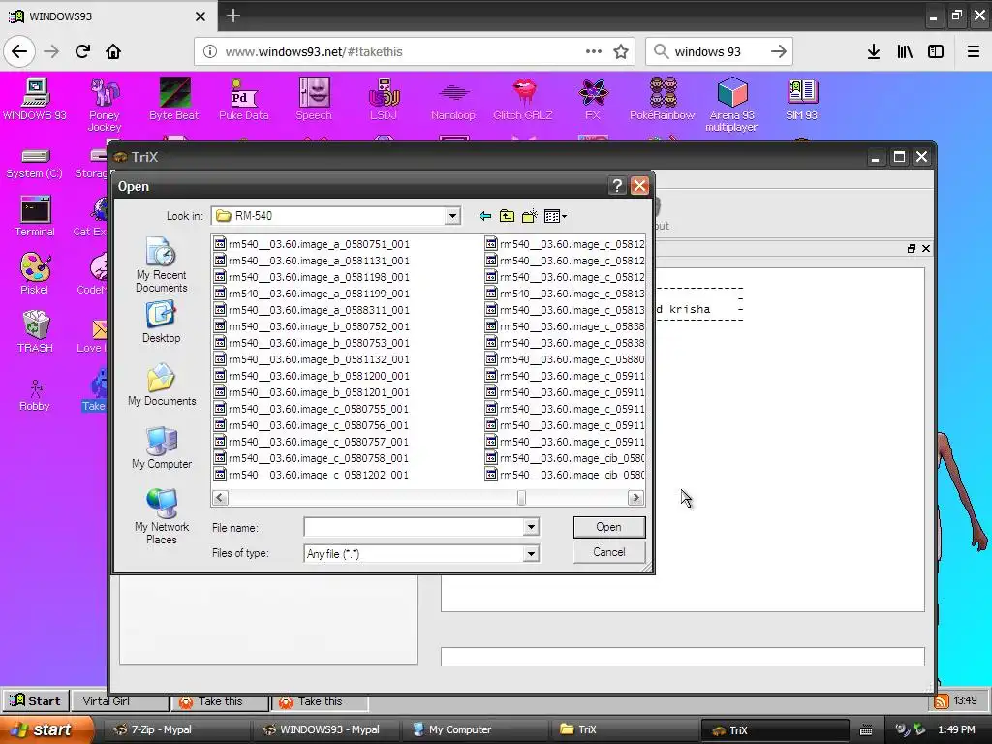The image size is (992, 744).
Task: Select file rm540__03.60.image_a_0588311_001
Action: pos(312,310)
